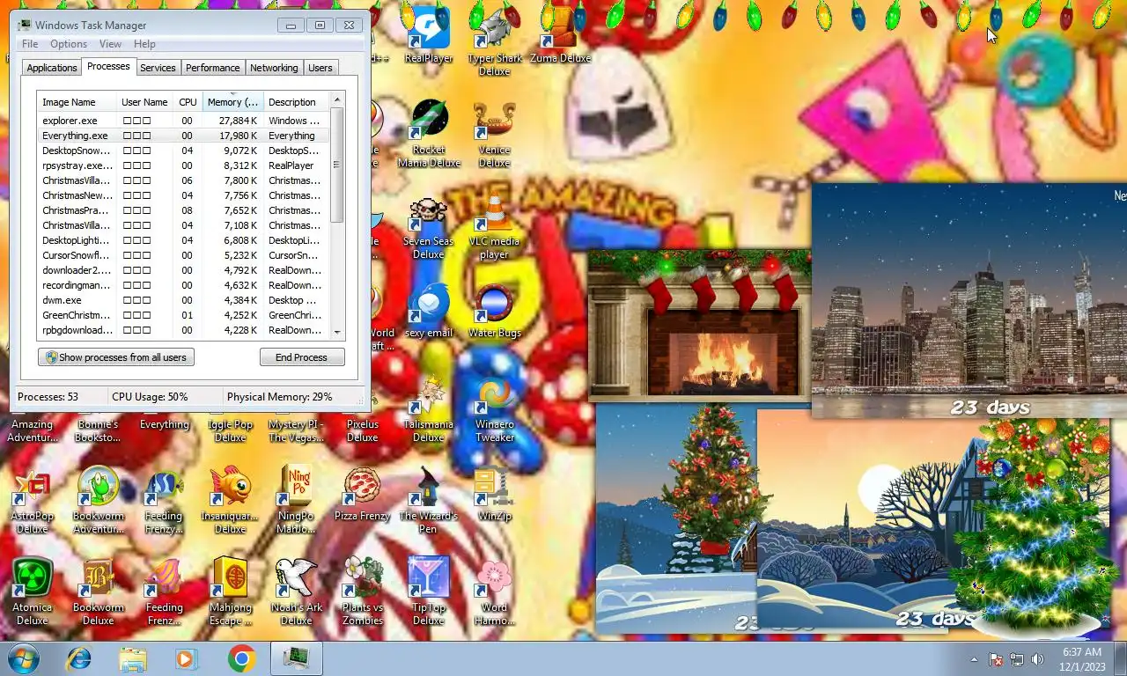Open the Options menu in Task Manager
1127x676 pixels.
(x=69, y=44)
